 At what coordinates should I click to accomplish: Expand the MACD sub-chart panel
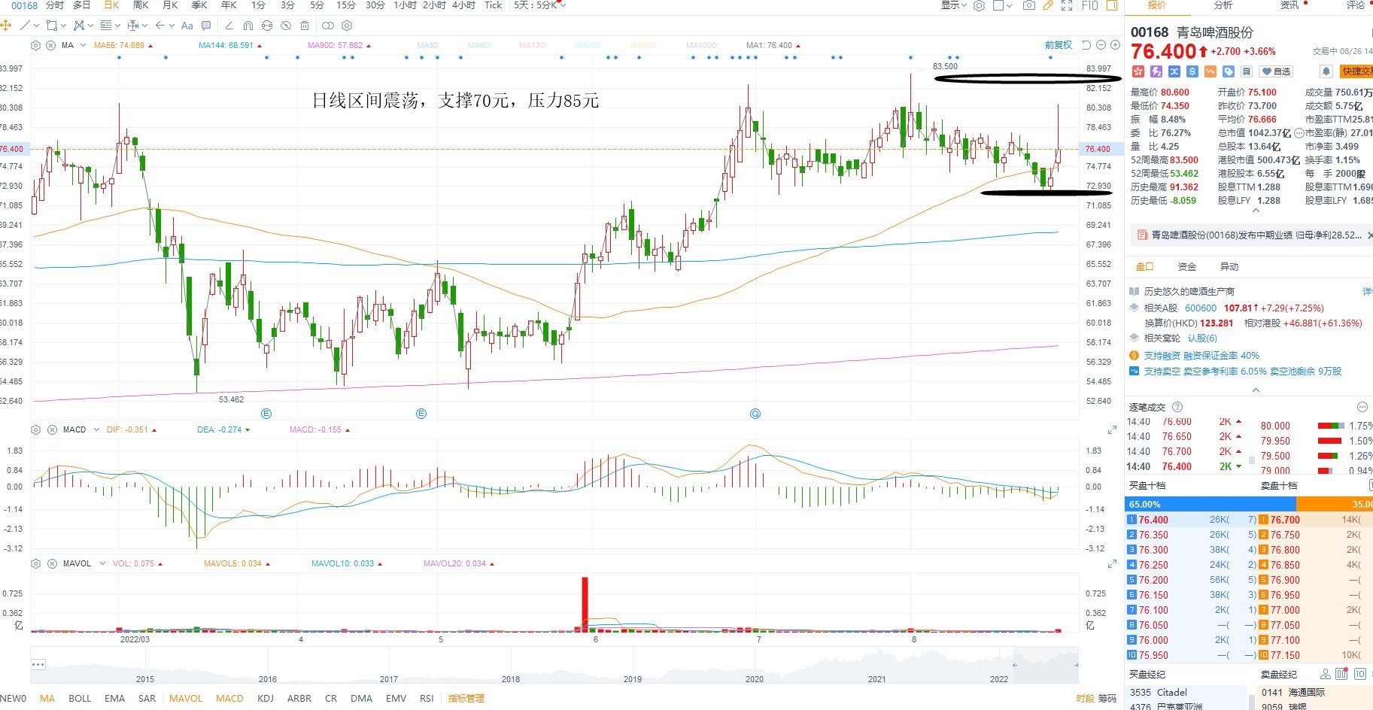tap(1112, 430)
